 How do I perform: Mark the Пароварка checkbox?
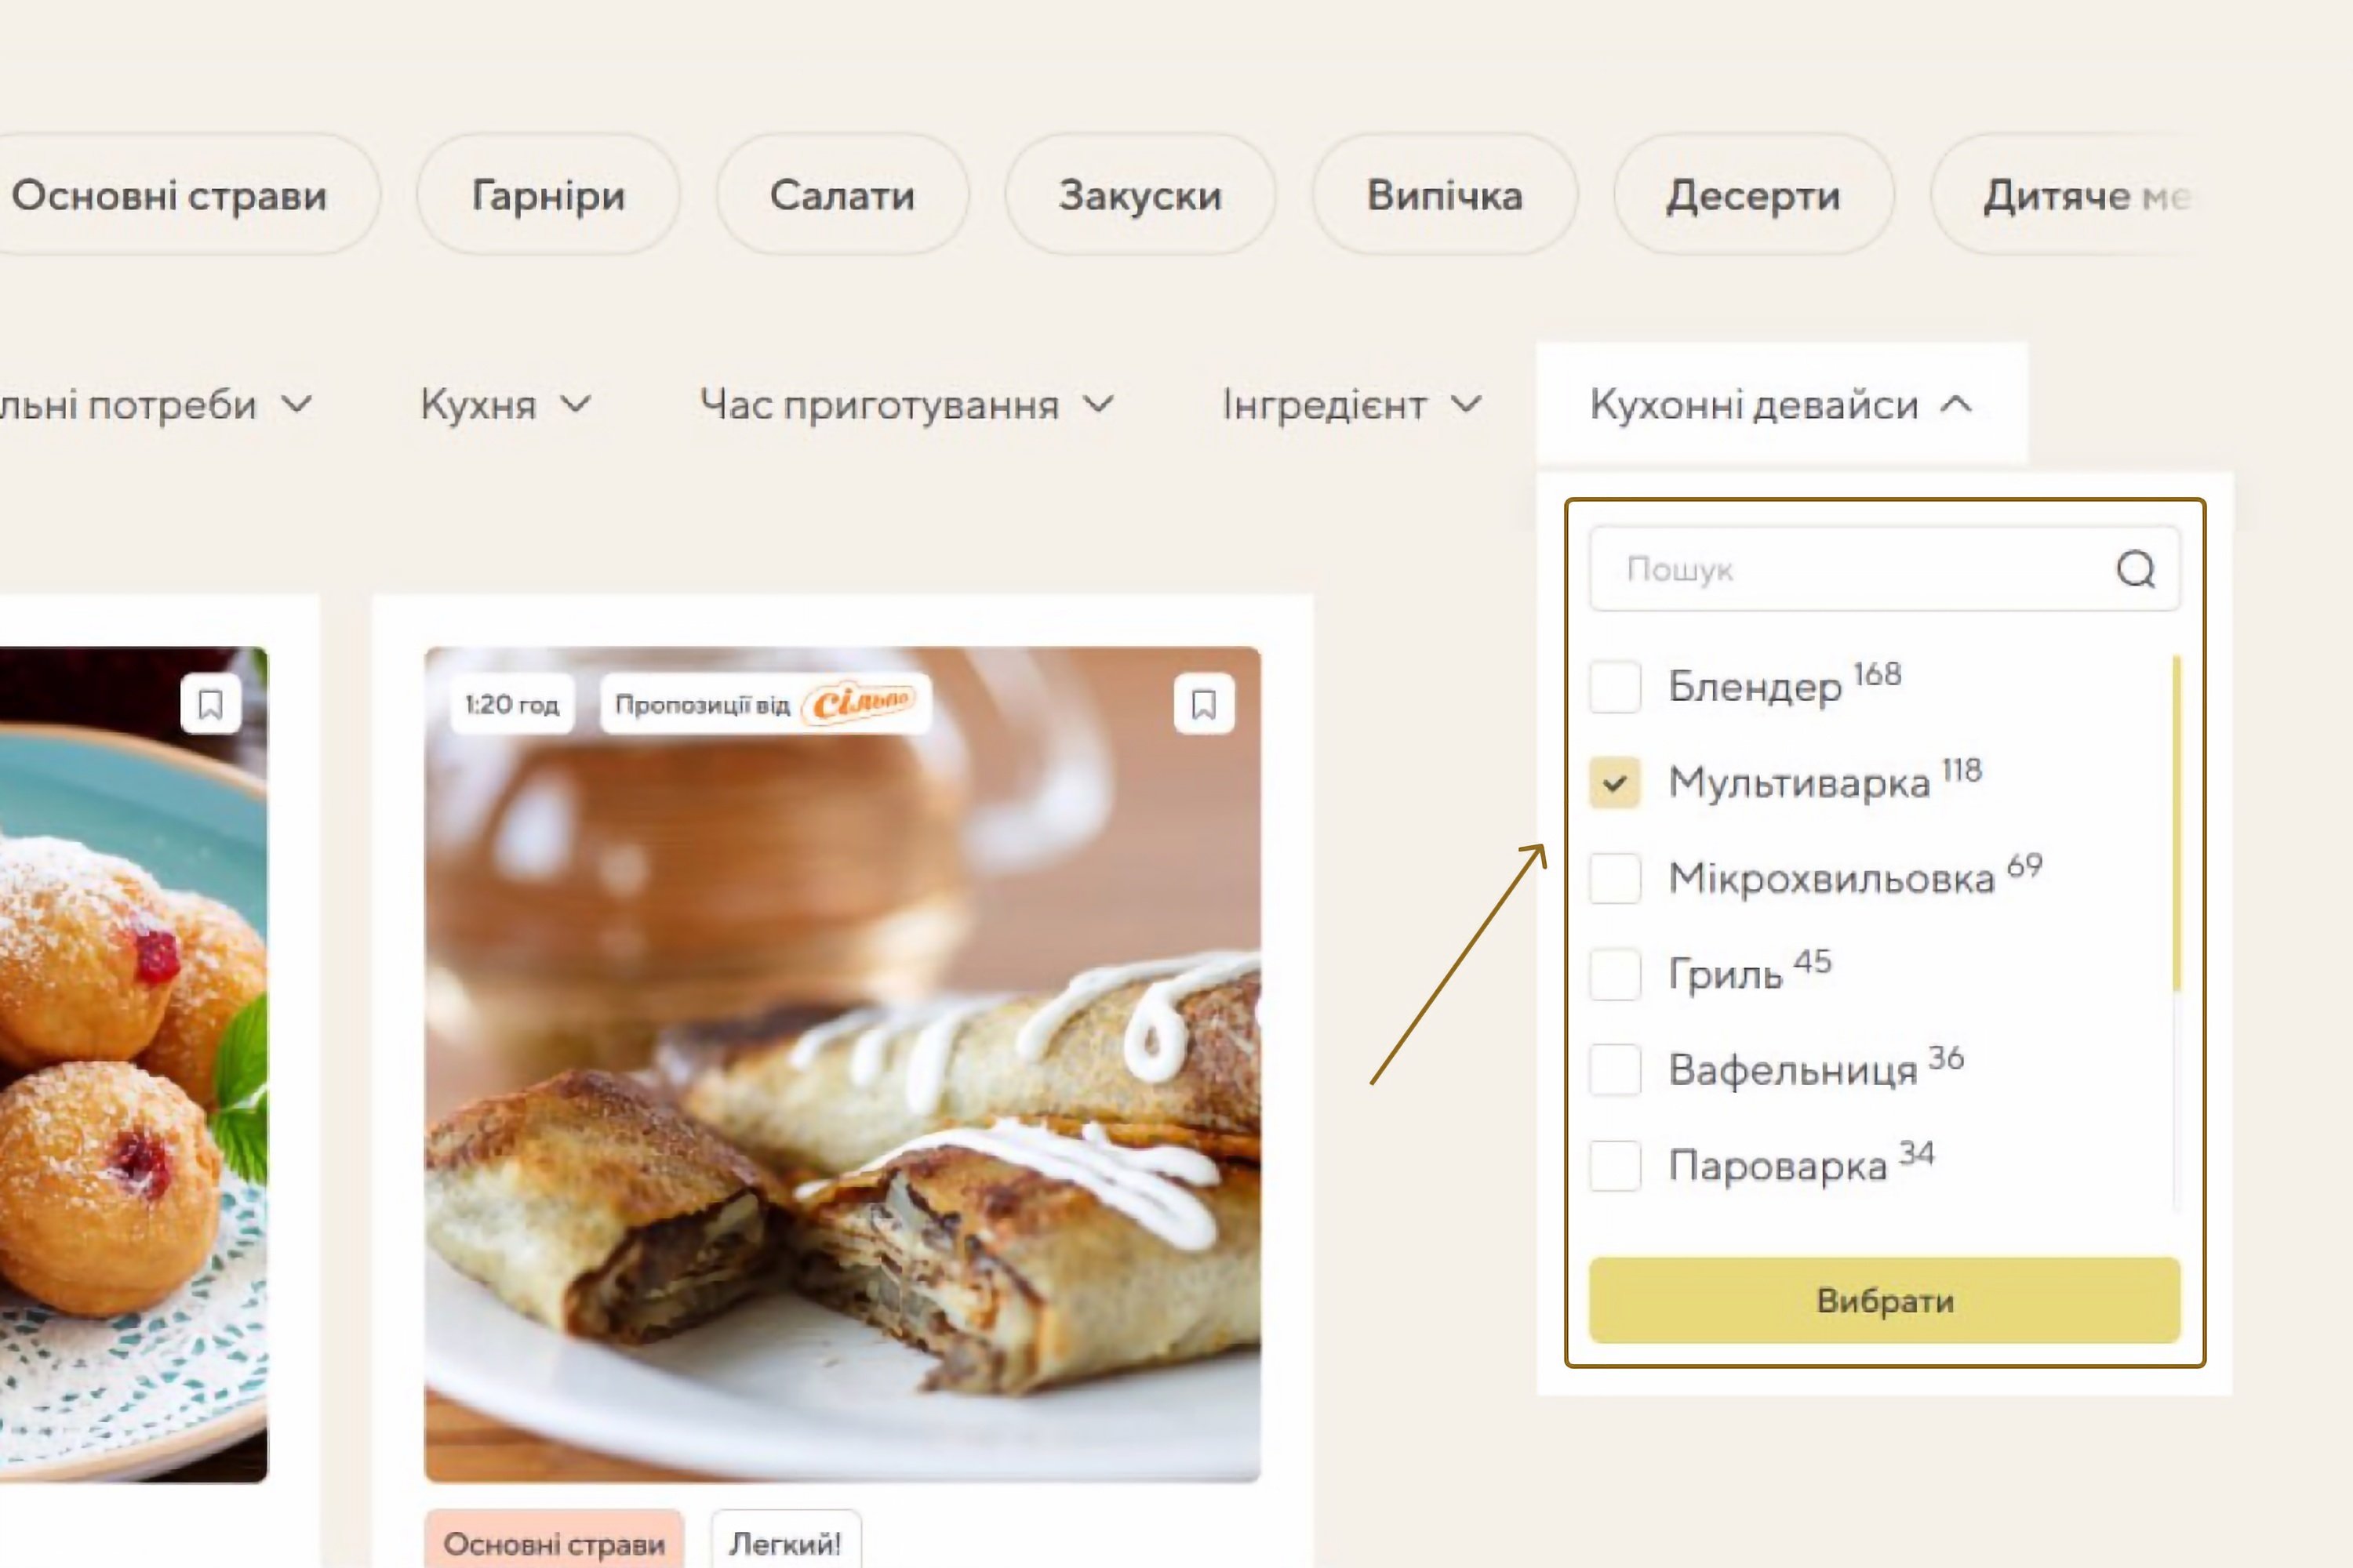tap(1615, 1166)
